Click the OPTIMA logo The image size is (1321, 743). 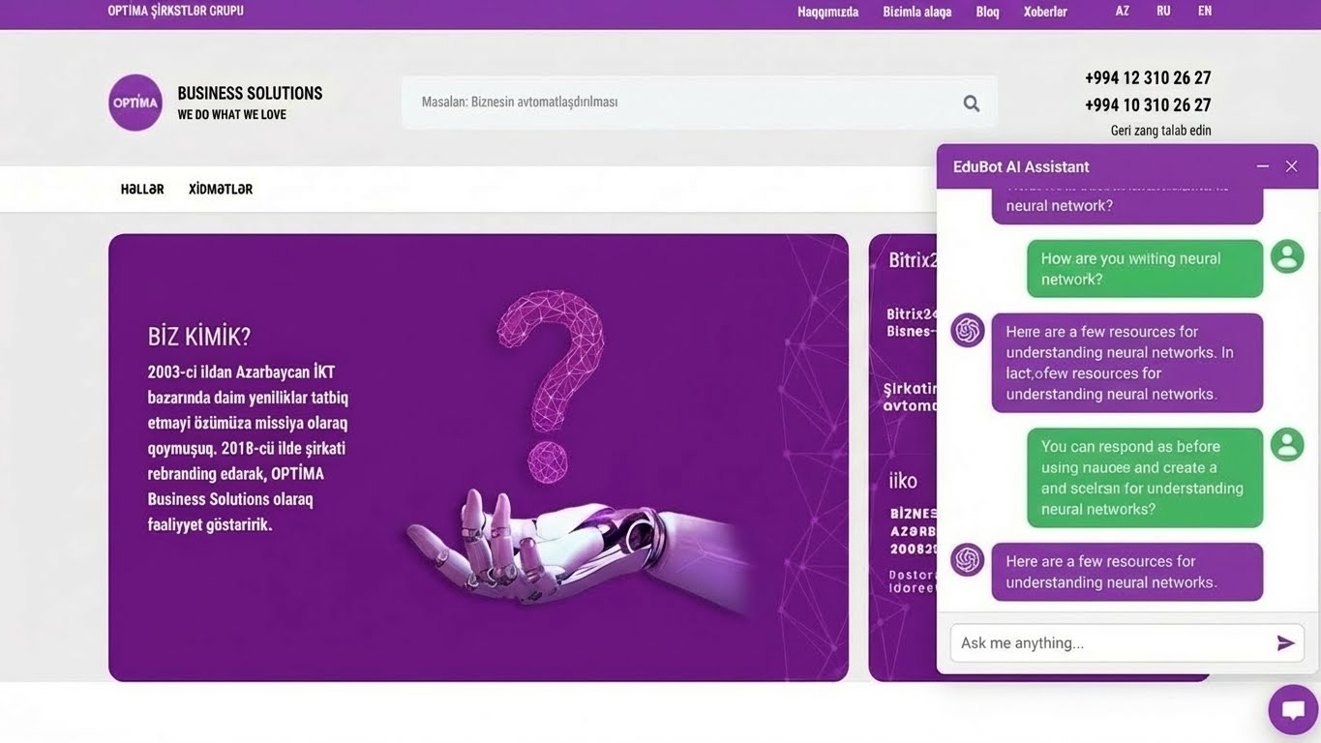coord(135,102)
